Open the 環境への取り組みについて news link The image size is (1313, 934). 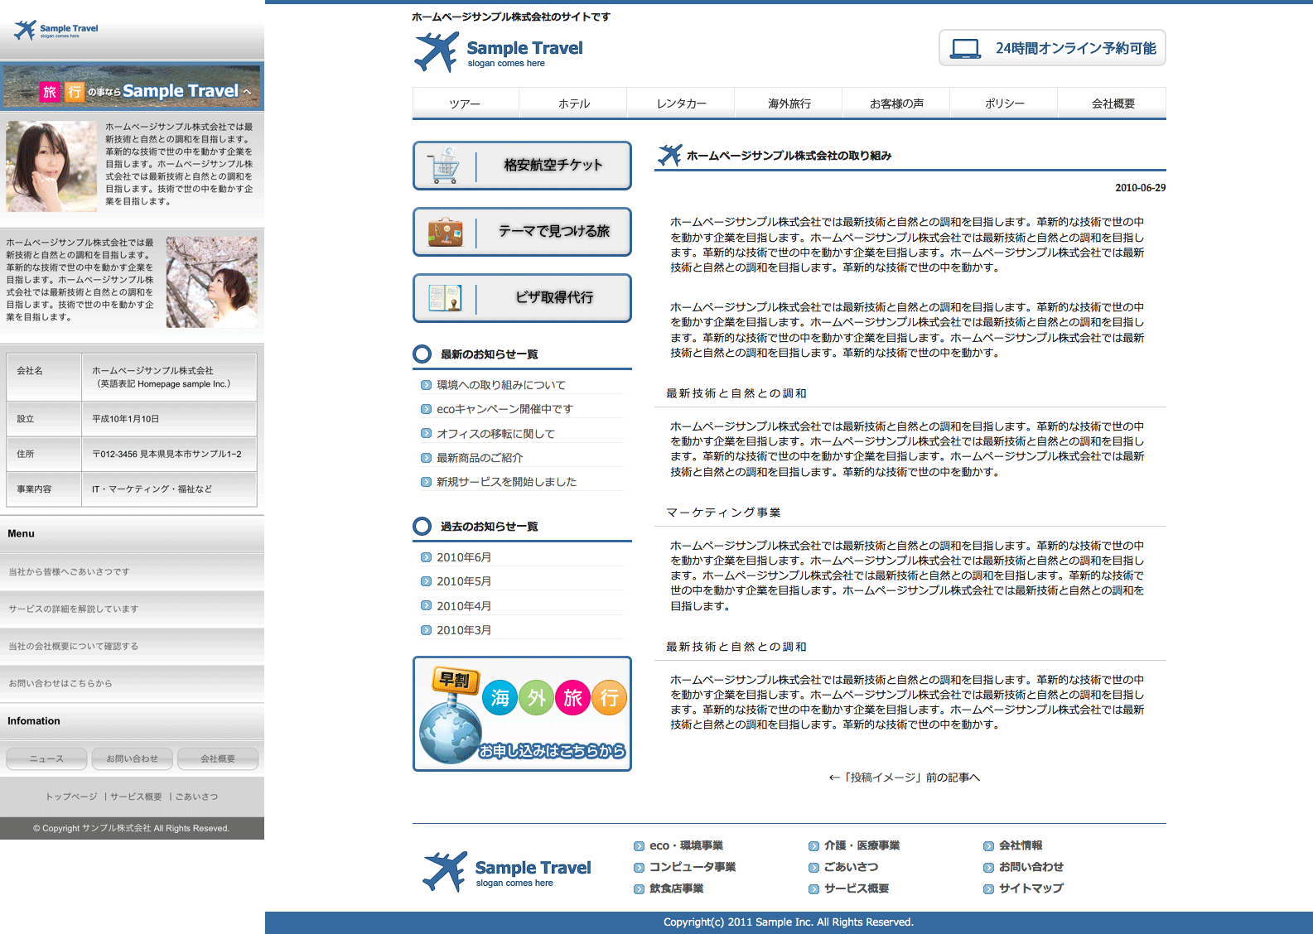coord(500,385)
